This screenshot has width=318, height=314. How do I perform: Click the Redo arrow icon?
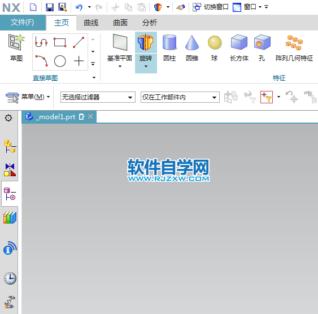pos(99,7)
